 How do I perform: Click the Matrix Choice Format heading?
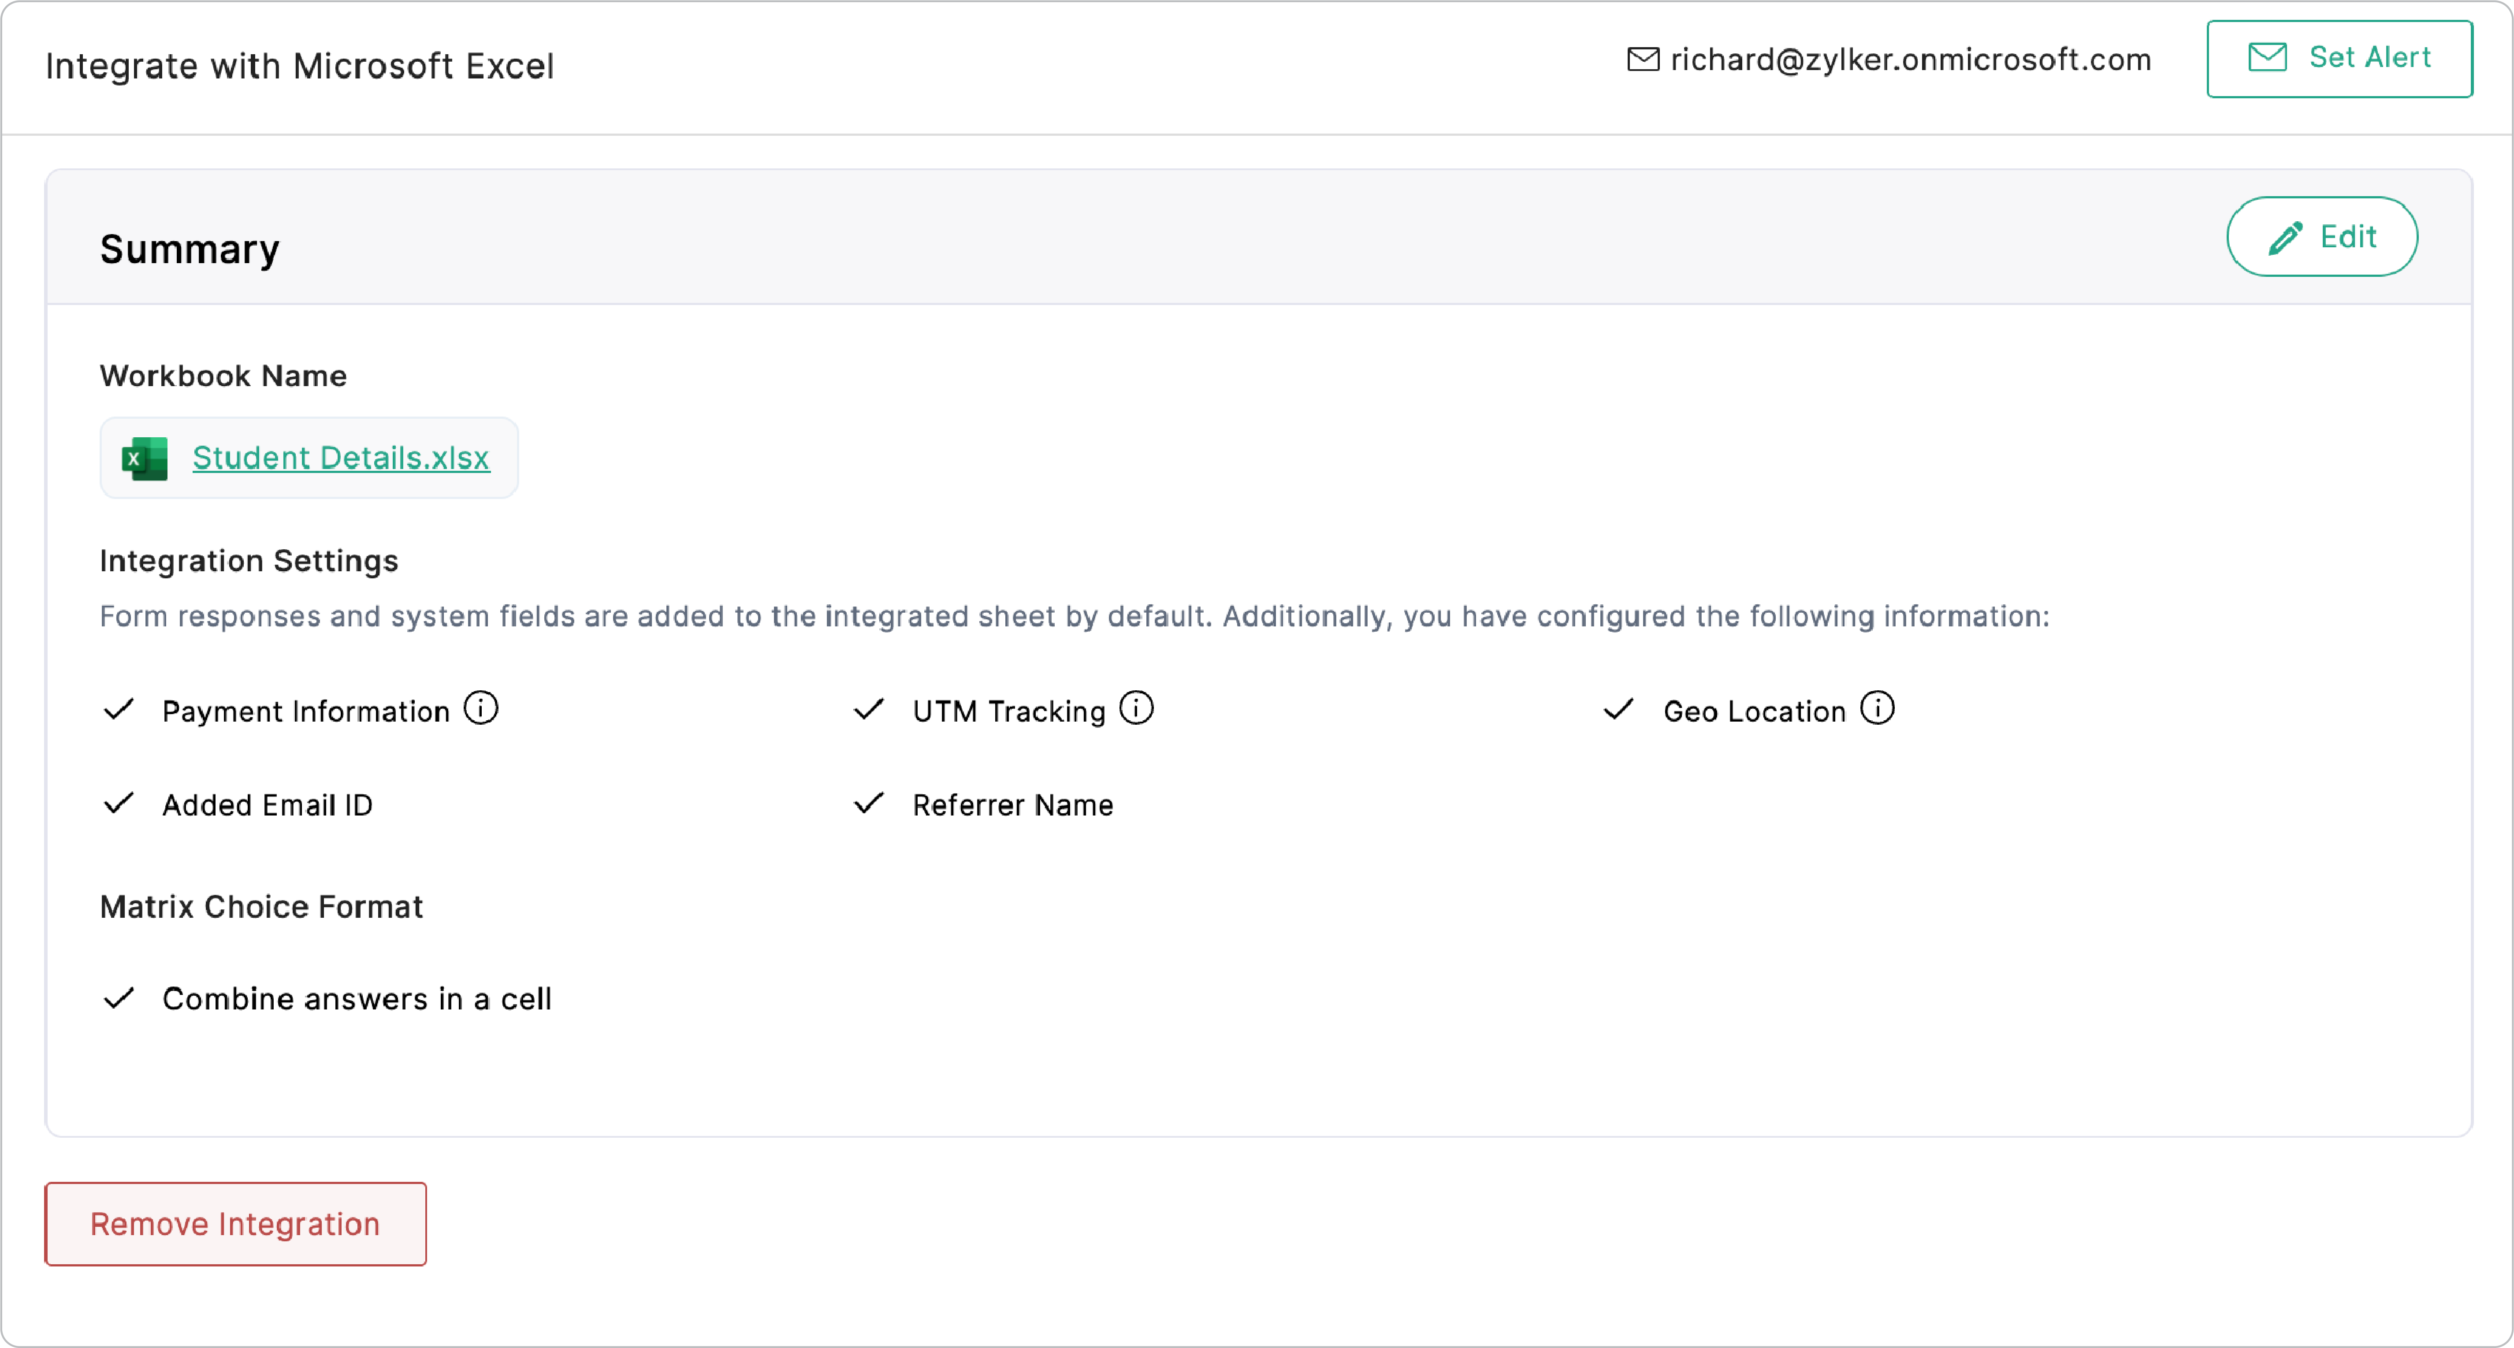tap(260, 907)
